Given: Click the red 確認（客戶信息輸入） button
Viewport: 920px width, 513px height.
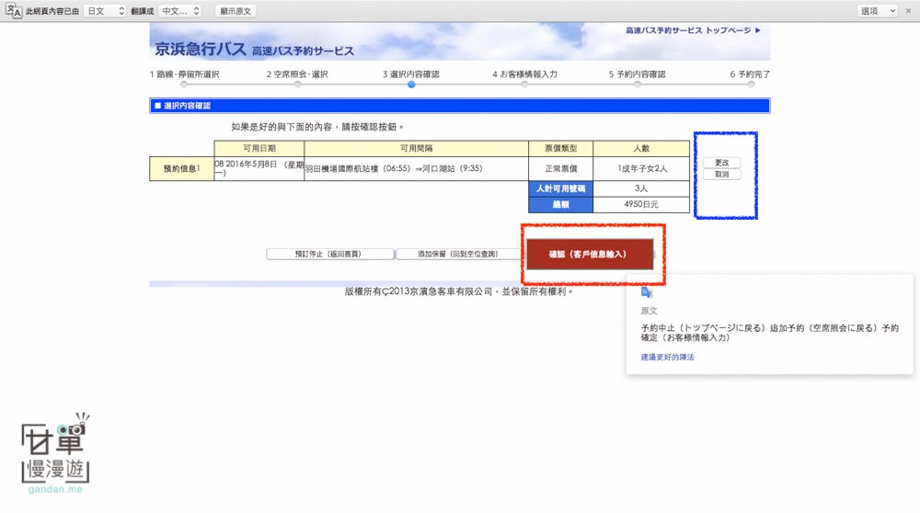Looking at the screenshot, I should 589,254.
